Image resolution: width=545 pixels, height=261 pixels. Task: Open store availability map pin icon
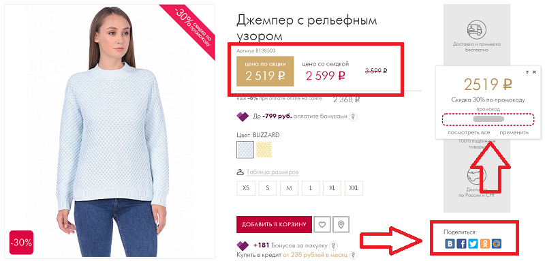pyautogui.click(x=341, y=224)
